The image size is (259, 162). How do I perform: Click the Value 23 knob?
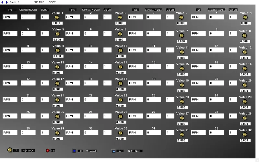pyautogui.click(x=182, y=101)
